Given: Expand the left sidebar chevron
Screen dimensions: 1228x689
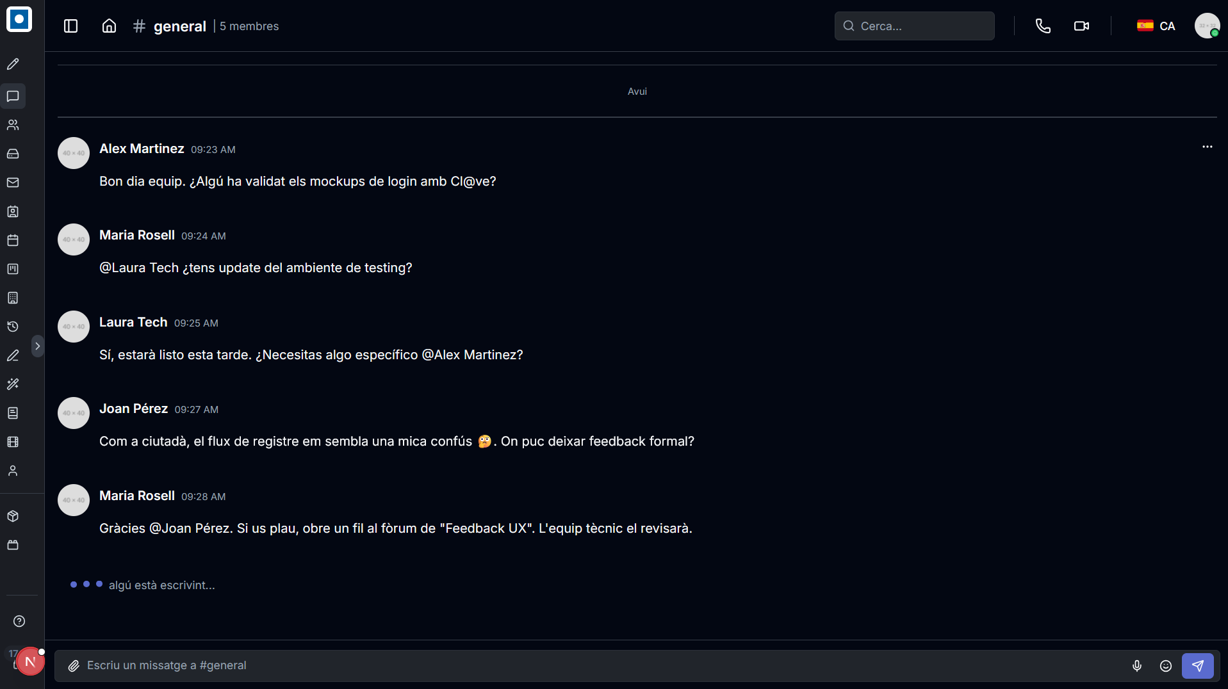Looking at the screenshot, I should click(38, 346).
